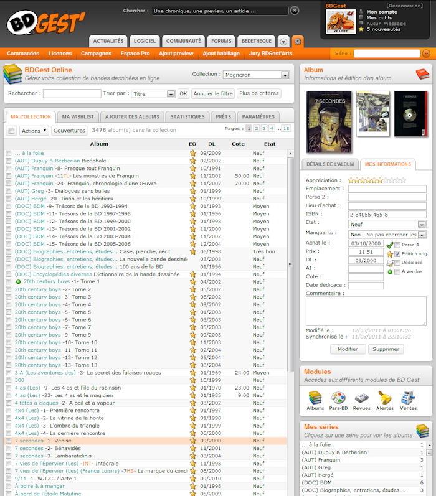436x496 pixels.
Task: Check the box for '... à la folie'
Action: 9,153
